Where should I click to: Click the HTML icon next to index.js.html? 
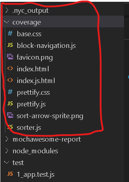pos(10,80)
